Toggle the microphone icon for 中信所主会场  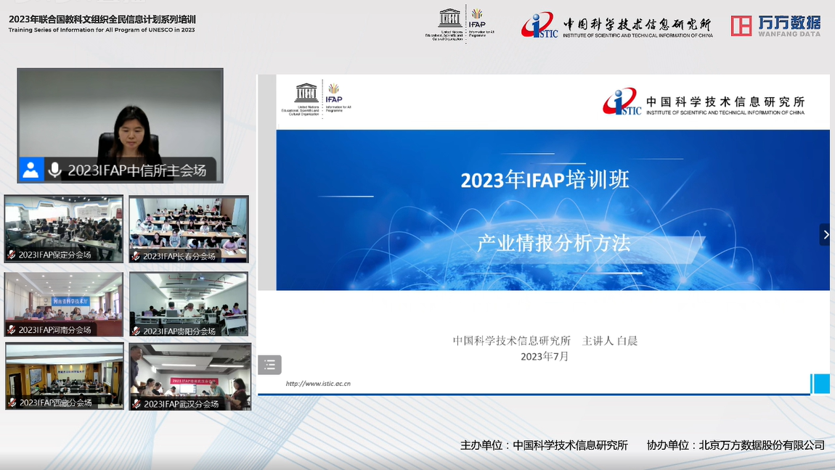pos(54,170)
